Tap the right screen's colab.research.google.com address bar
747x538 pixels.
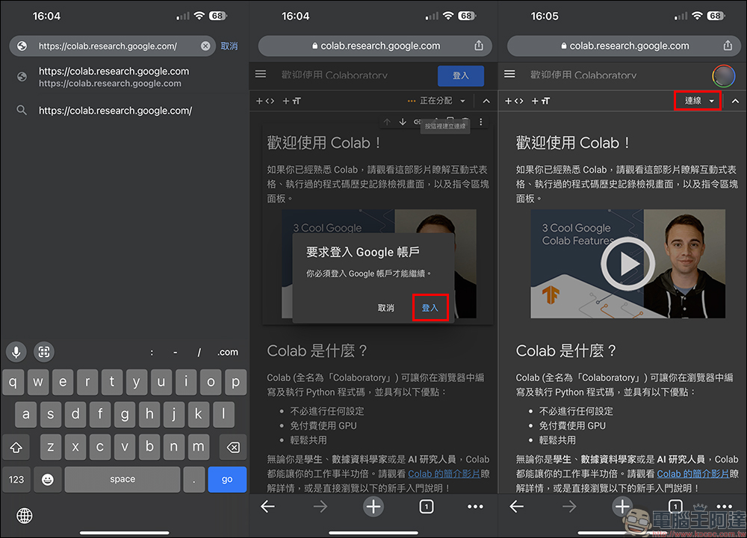[624, 46]
